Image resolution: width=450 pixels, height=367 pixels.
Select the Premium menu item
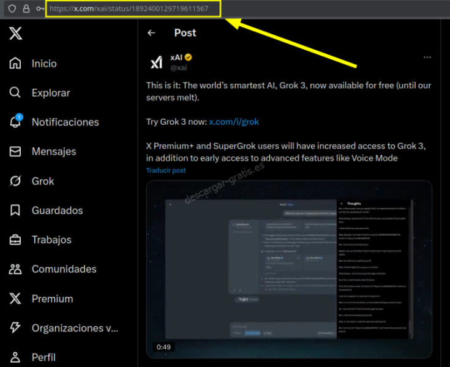[x=52, y=298]
